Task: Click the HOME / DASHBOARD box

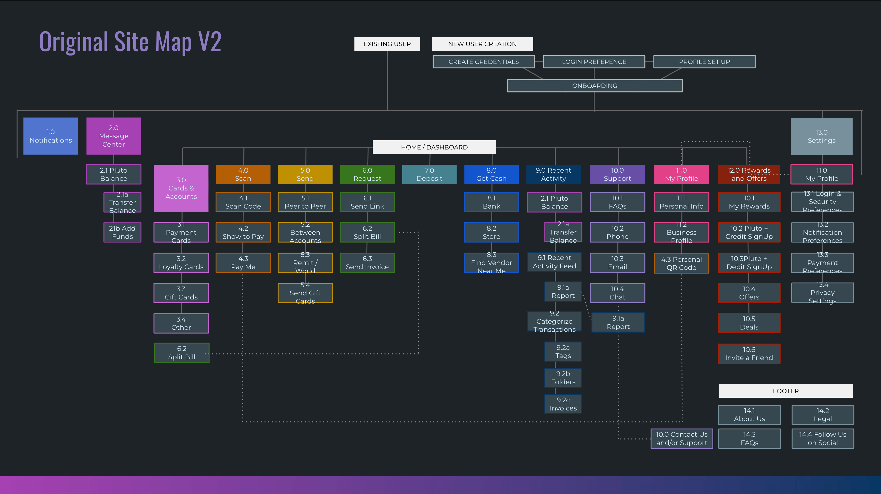Action: tap(434, 147)
